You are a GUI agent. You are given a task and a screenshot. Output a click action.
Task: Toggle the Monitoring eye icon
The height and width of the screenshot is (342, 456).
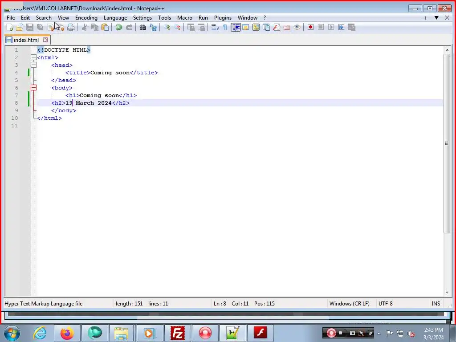[x=297, y=27]
